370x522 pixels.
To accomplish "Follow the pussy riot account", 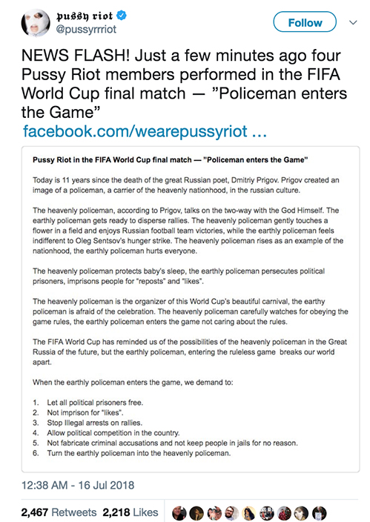I will (x=305, y=22).
